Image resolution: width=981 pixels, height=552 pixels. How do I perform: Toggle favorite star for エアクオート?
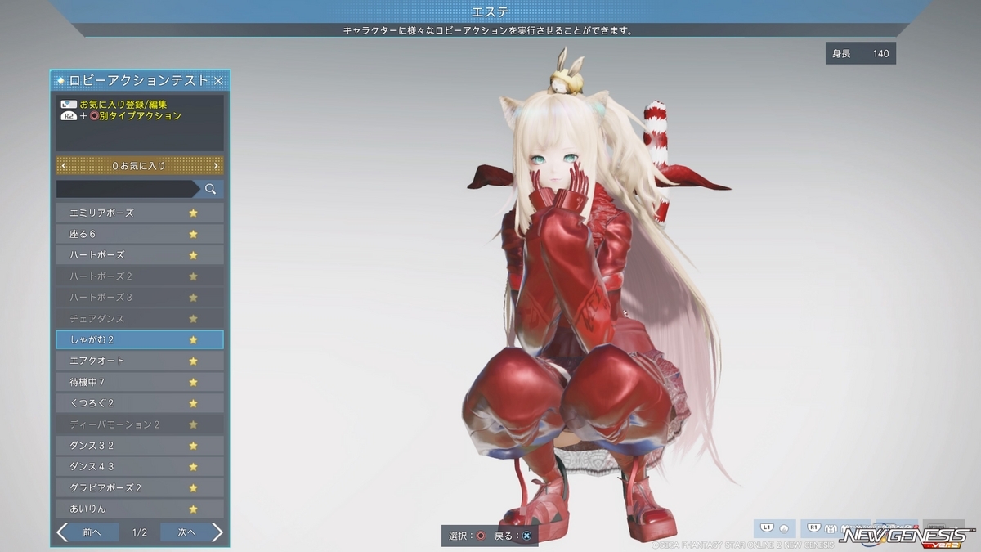pyautogui.click(x=194, y=361)
